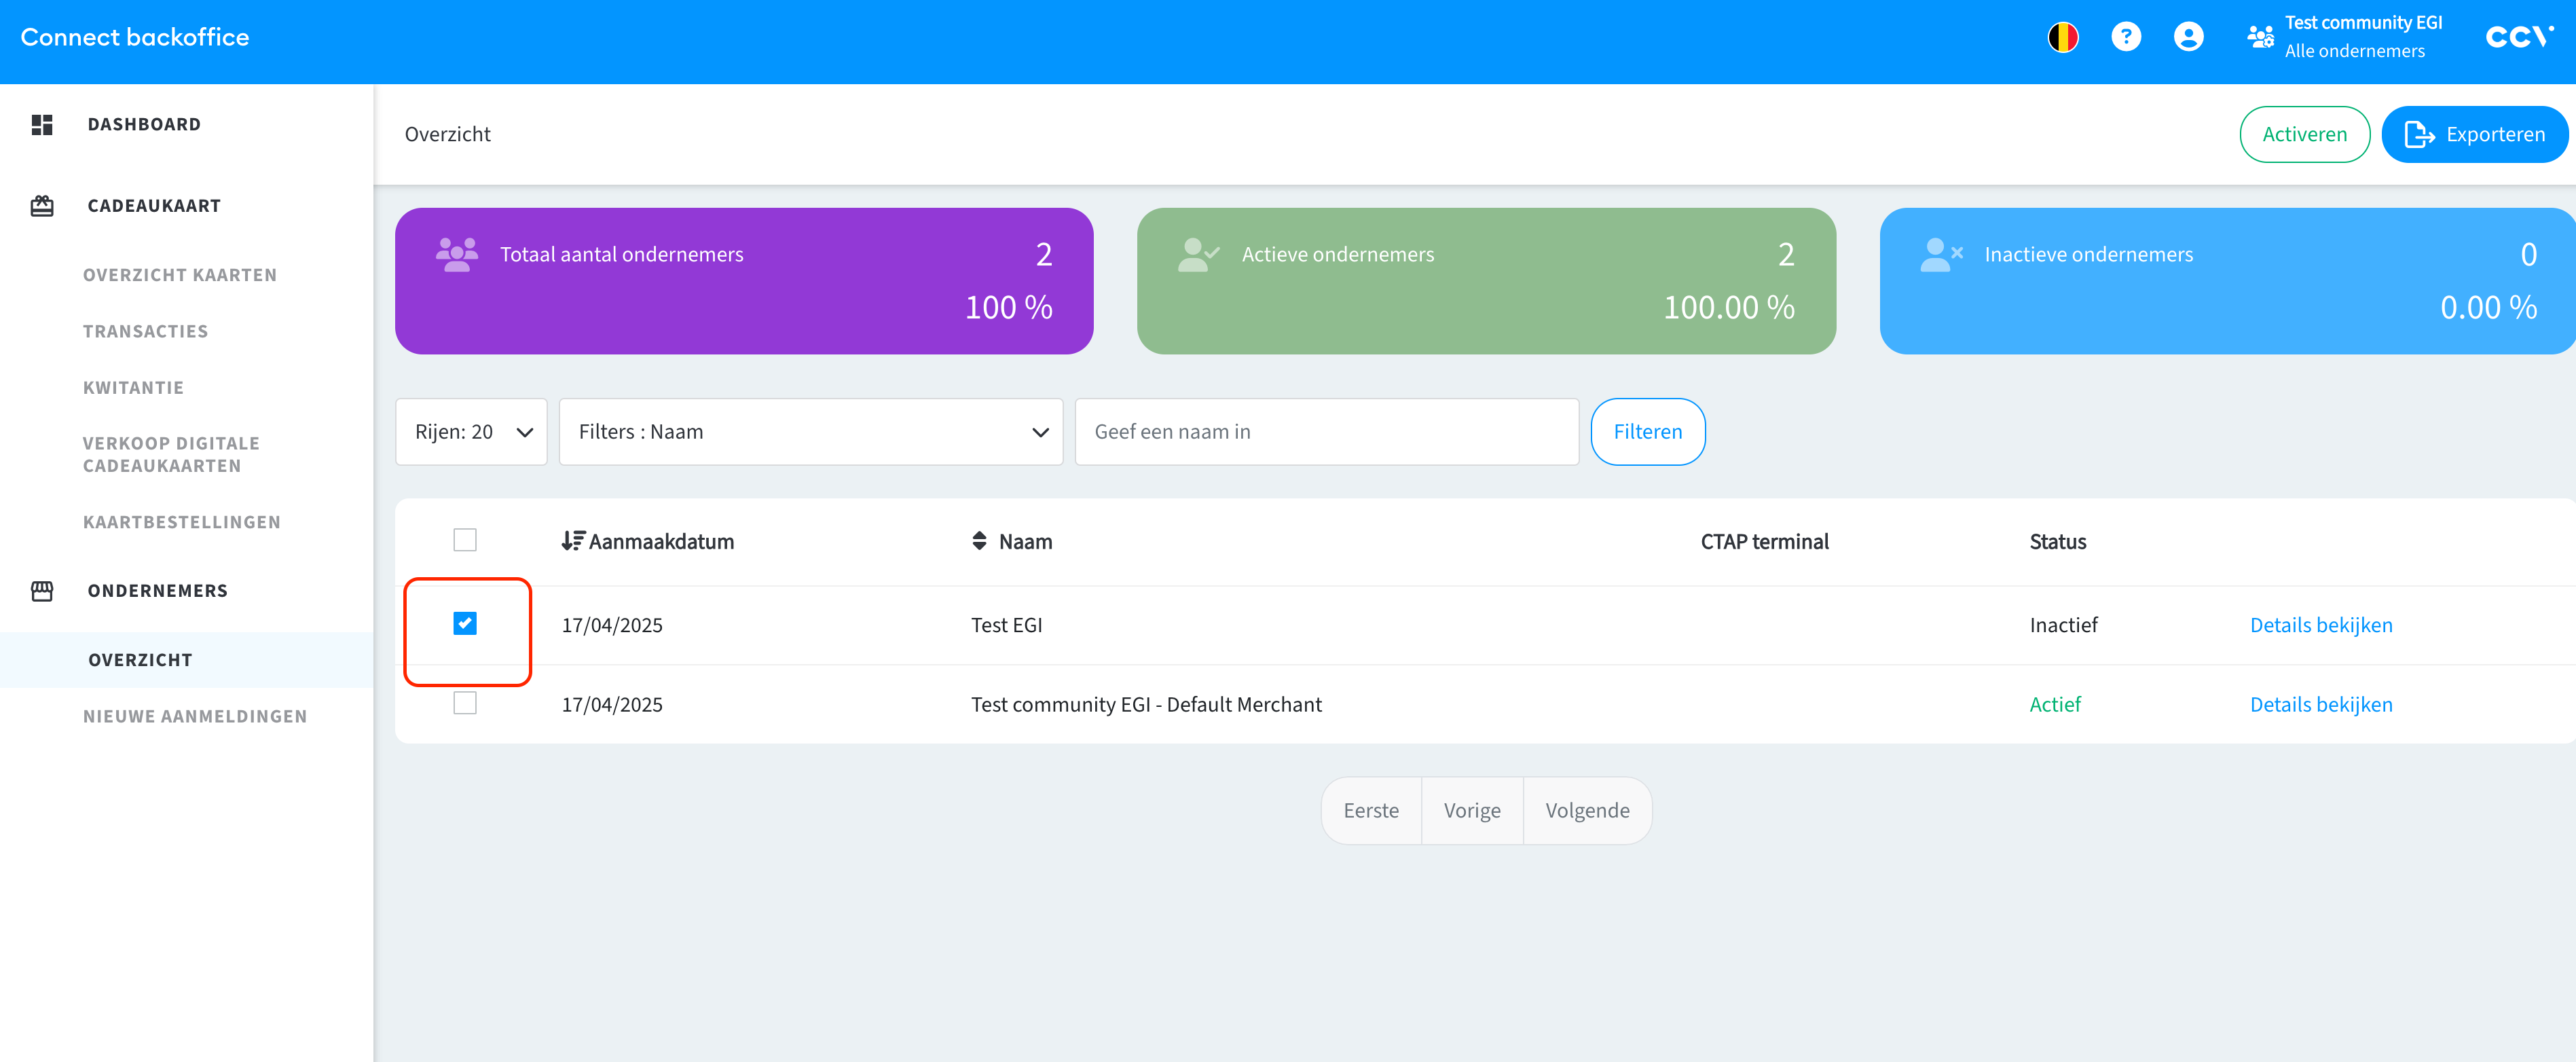
Task: Focus the 'Geef een naam in' field
Action: (1326, 432)
